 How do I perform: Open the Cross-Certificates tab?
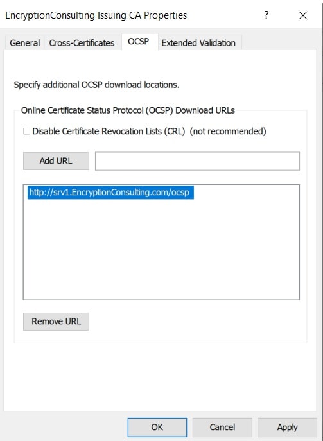coord(82,43)
